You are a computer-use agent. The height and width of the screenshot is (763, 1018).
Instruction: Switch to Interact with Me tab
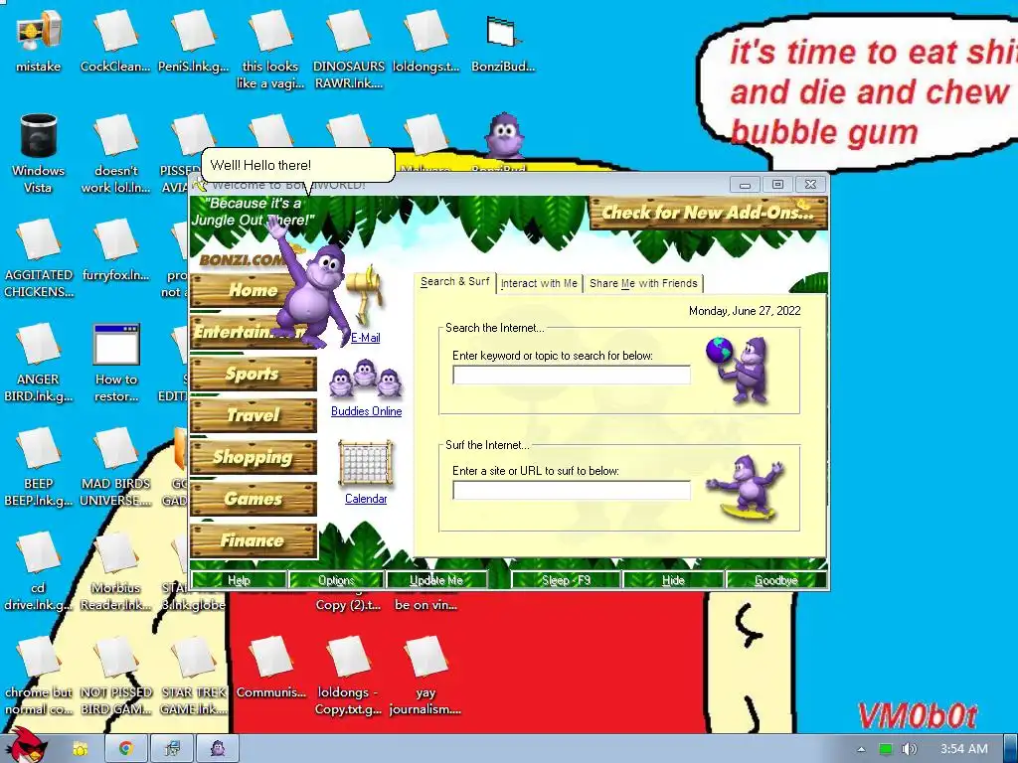[539, 283]
